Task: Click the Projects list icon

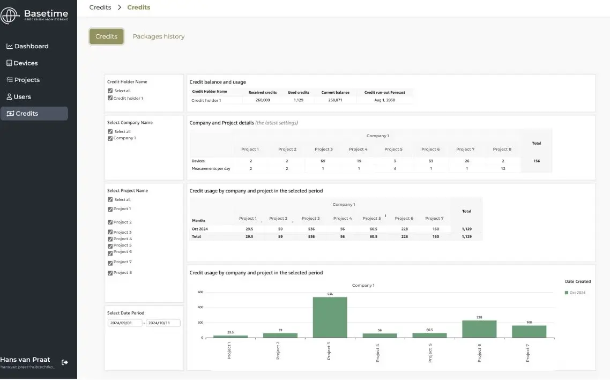Action: 9,80
